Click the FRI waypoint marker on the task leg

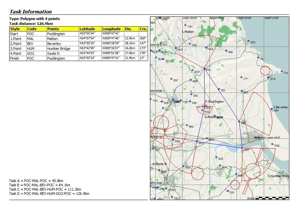coord(219,89)
